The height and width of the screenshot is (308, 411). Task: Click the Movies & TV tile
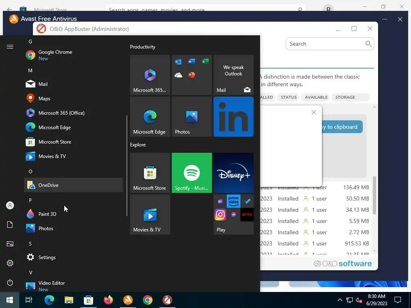click(x=150, y=215)
